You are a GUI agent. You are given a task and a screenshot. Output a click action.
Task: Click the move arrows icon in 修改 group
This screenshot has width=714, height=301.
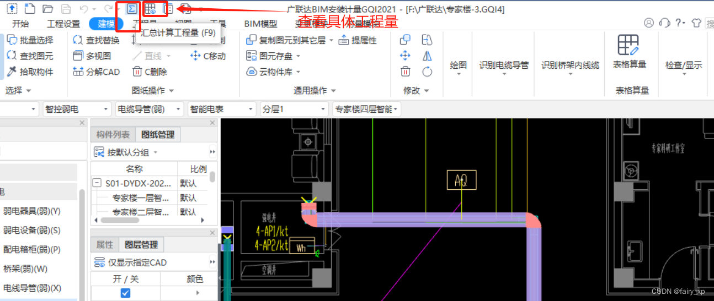(x=405, y=56)
